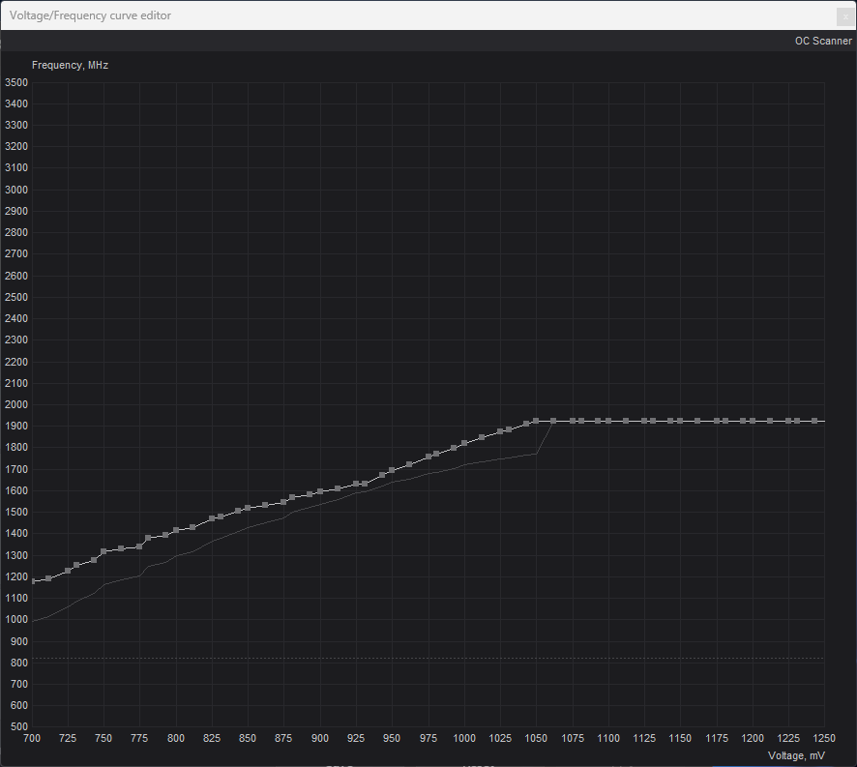The height and width of the screenshot is (767, 857).
Task: Select the curve point on the 1000 mV gridline
Action: (464, 443)
